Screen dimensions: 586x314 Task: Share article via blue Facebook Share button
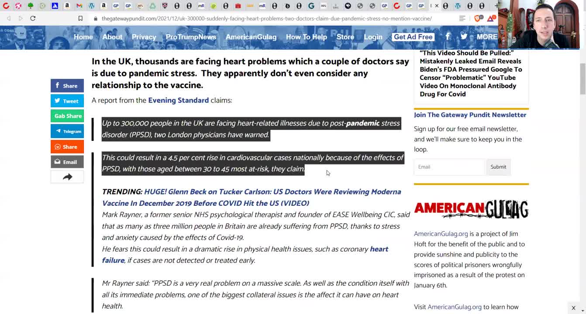[x=67, y=86]
